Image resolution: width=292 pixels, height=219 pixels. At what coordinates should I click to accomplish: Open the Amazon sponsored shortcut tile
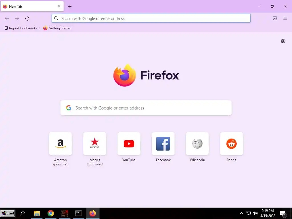(60, 144)
